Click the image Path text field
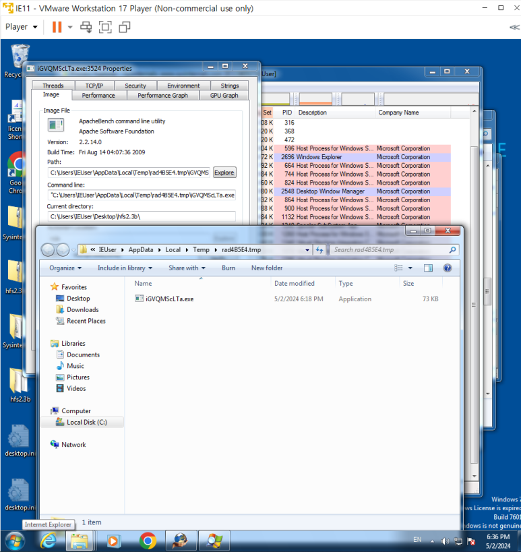This screenshot has width=521, height=552. [x=129, y=173]
